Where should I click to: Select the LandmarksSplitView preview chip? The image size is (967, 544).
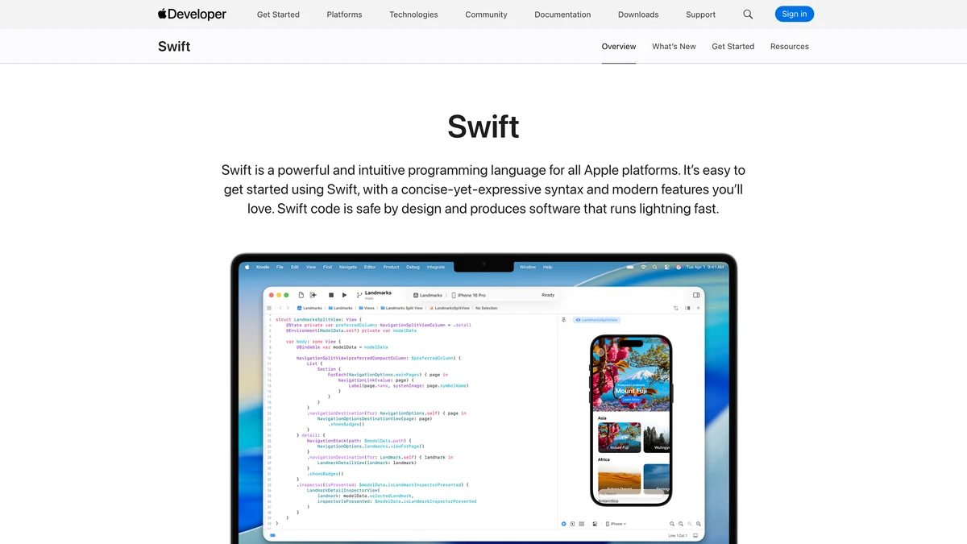click(596, 320)
